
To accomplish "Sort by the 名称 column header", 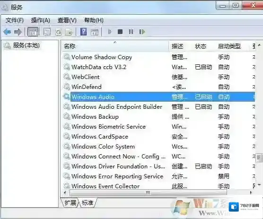I will [115, 46].
